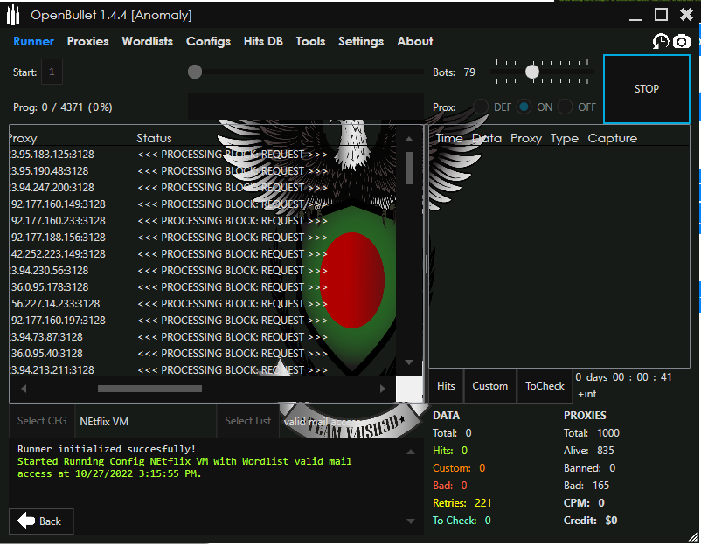Screen dimensions: 701x545
Task: Click the OpenBullet logo in the title bar
Action: point(13,15)
